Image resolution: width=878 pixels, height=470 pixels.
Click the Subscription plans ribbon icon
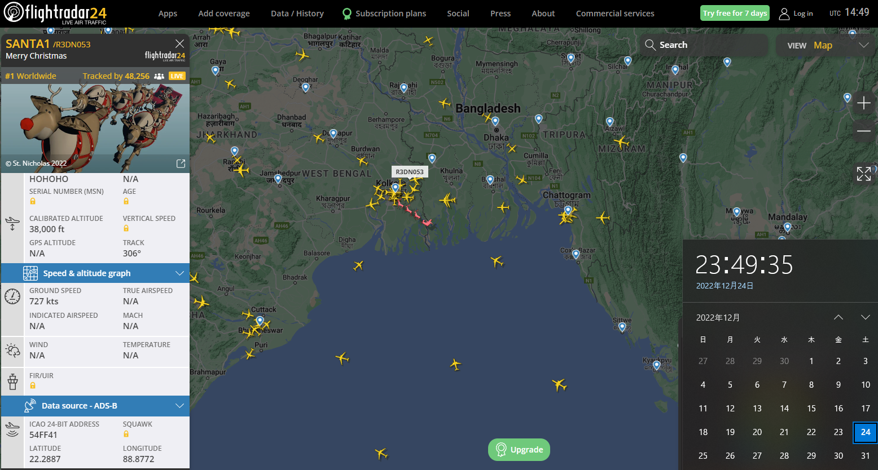pyautogui.click(x=347, y=14)
